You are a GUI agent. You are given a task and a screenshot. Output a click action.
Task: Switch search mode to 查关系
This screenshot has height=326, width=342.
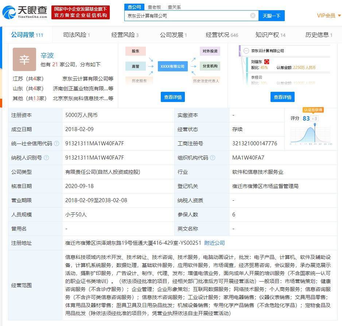(x=175, y=7)
